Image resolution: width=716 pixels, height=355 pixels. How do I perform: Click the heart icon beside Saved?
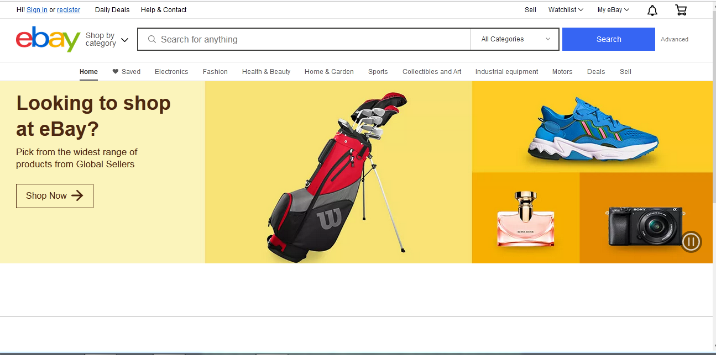click(116, 71)
